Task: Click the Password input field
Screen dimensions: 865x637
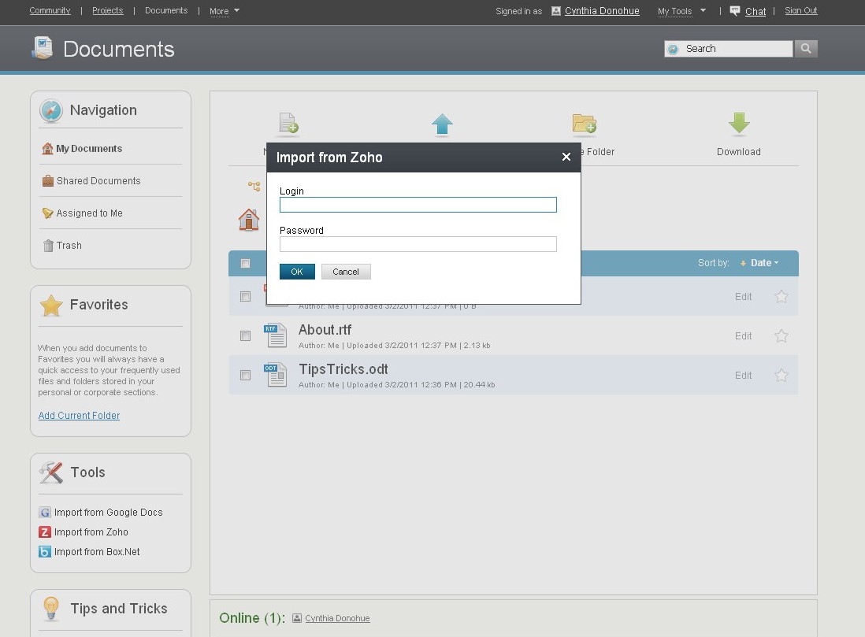Action: 418,244
